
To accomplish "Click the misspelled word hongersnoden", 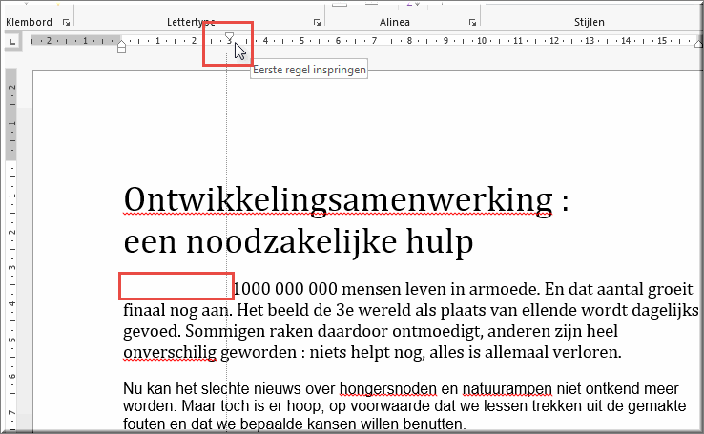I will 388,388.
